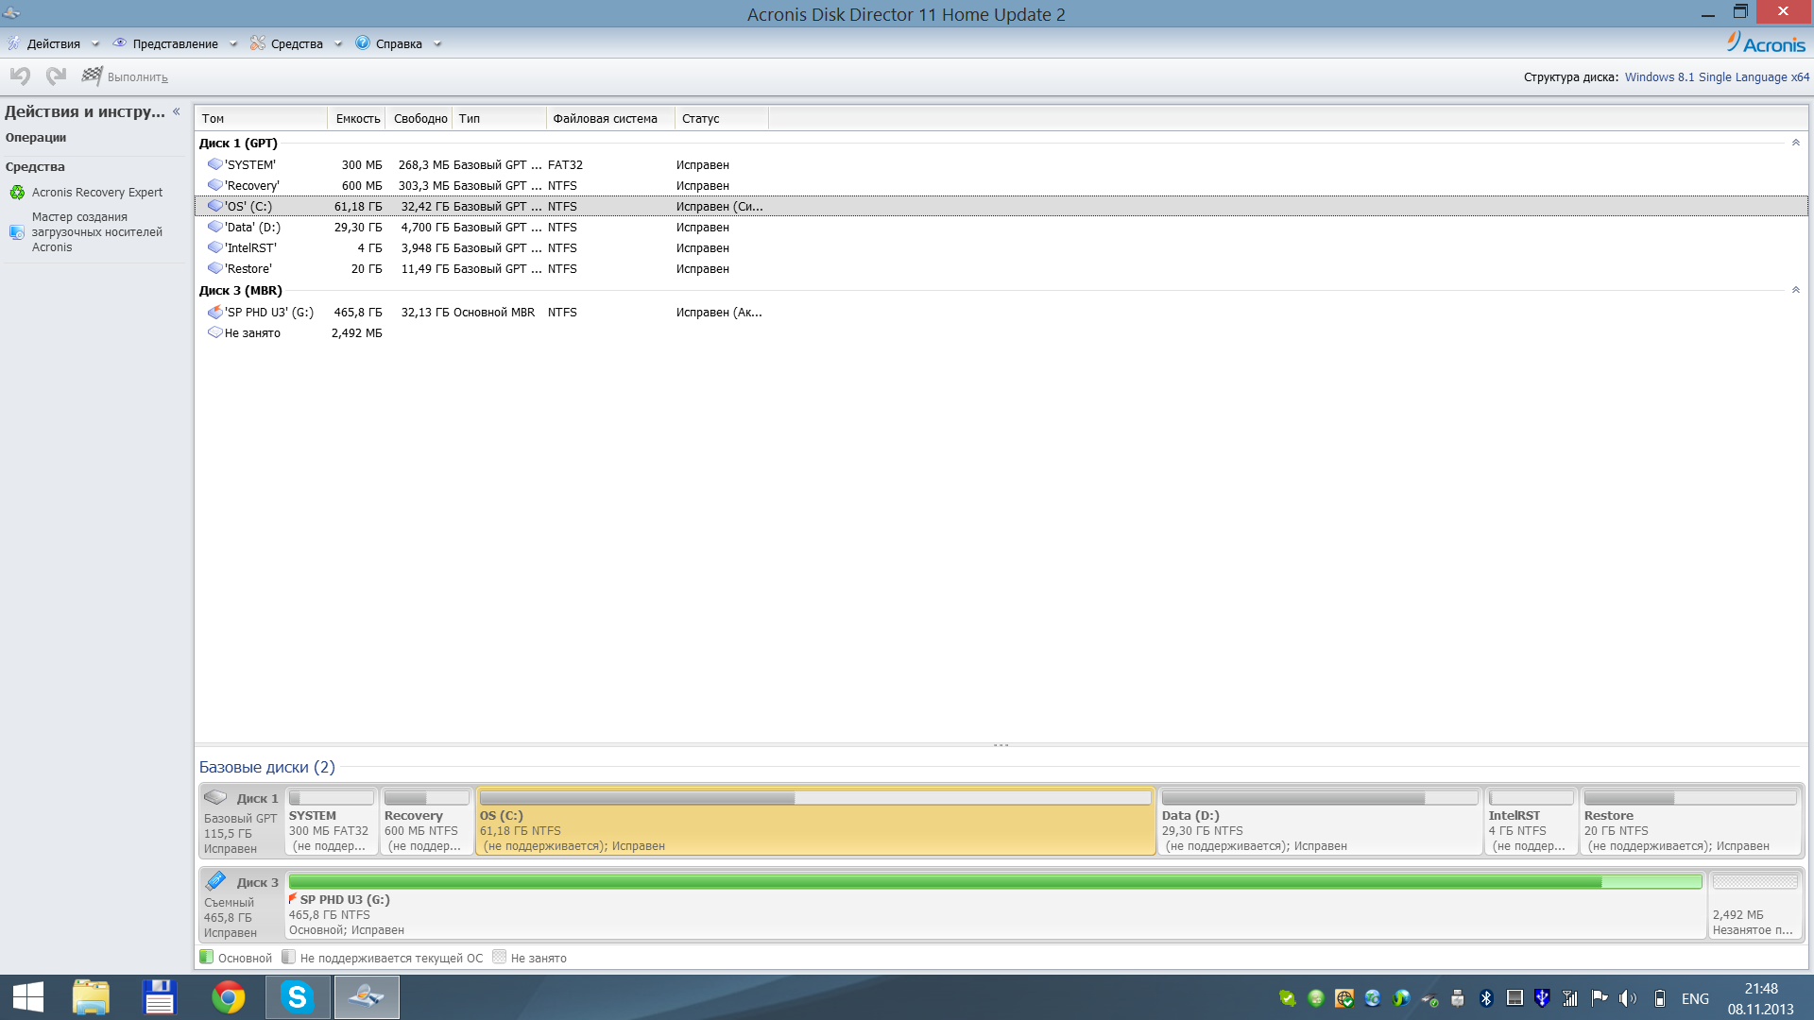Sort by the Тип column header

[x=500, y=118]
